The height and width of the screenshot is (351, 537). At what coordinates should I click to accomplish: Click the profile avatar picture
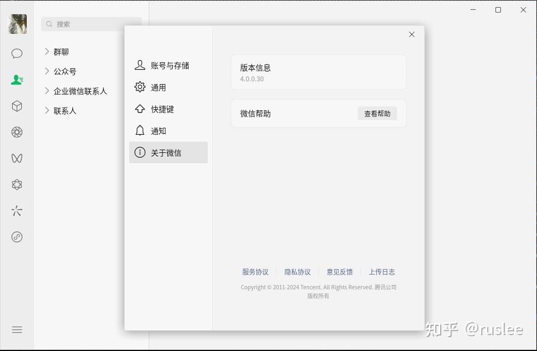point(17,24)
